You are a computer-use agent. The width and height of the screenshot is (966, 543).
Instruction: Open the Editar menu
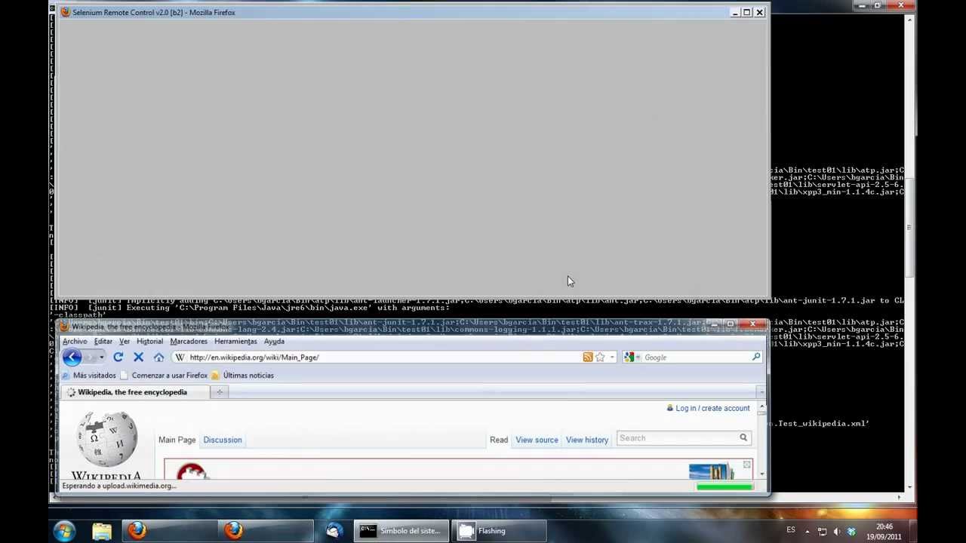(103, 342)
